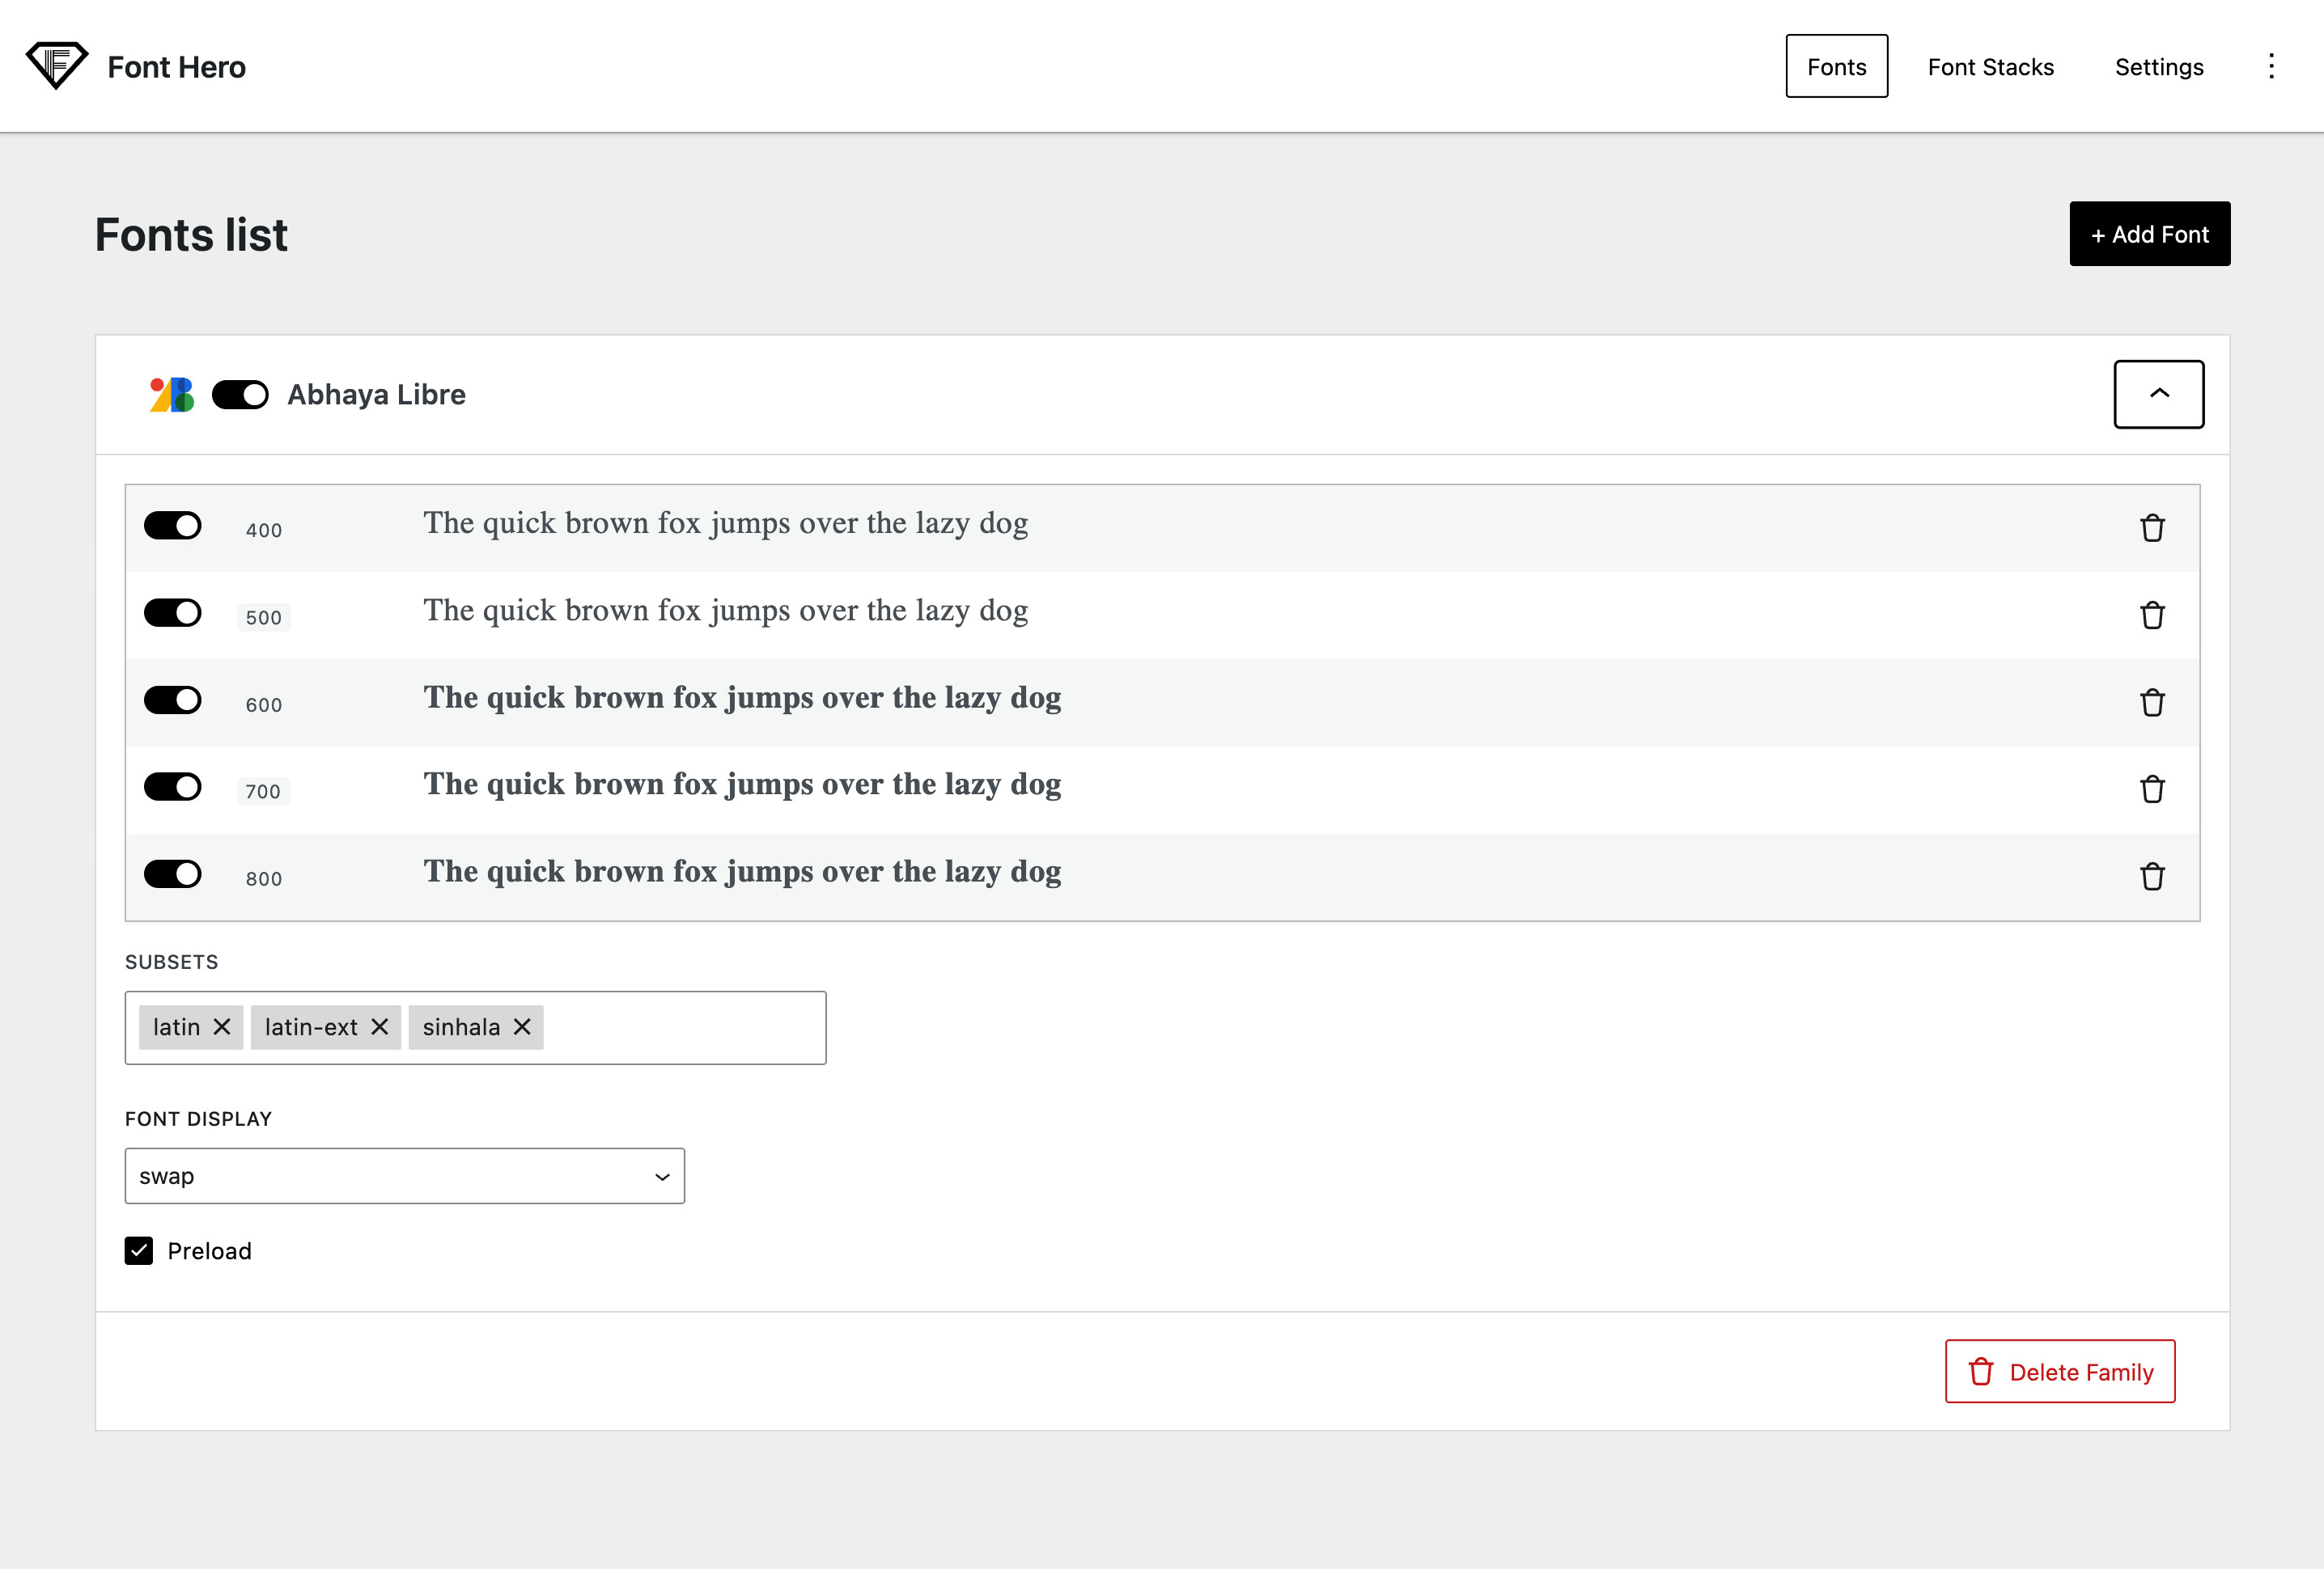Toggle the 600 weight switch

tap(173, 700)
